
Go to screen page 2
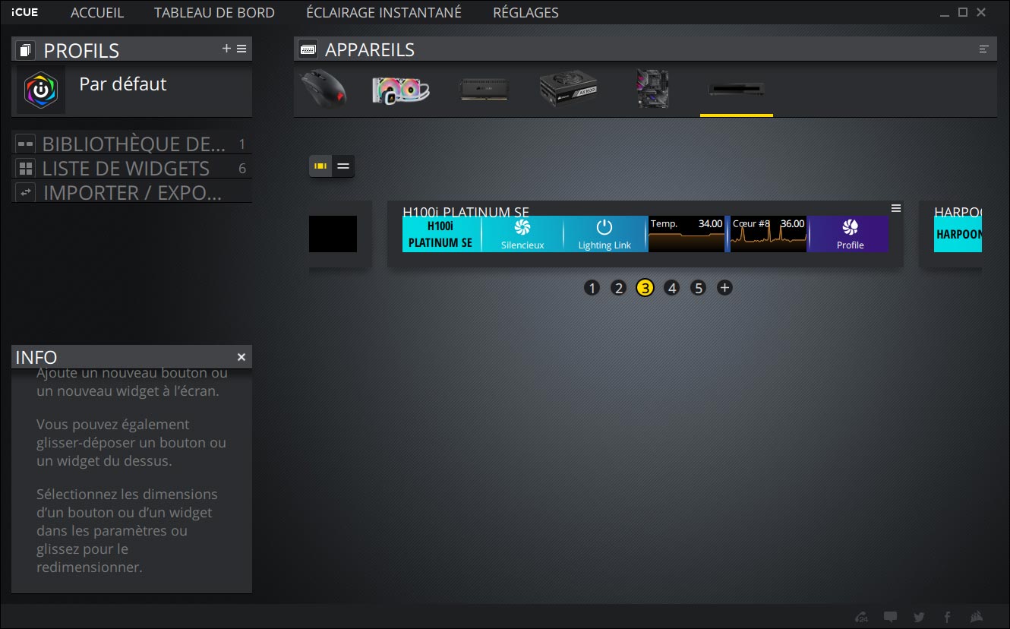[x=619, y=288]
